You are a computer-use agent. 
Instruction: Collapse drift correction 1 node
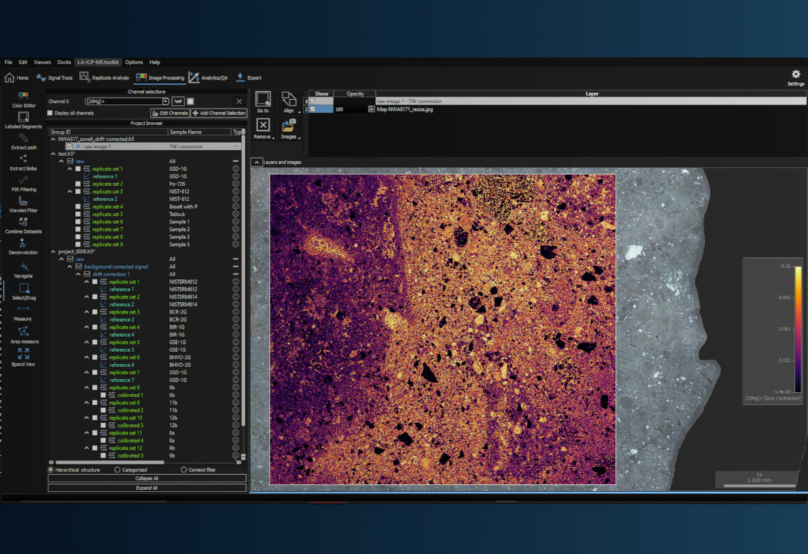coord(79,275)
